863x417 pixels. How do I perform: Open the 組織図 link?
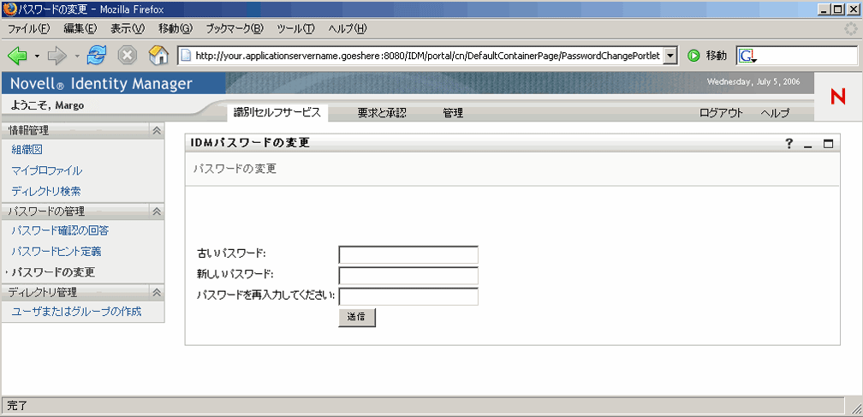coord(27,150)
